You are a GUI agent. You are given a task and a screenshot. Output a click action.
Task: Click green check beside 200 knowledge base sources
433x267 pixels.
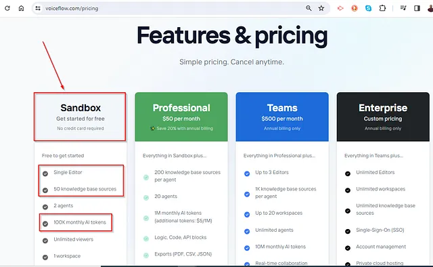[x=146, y=178]
